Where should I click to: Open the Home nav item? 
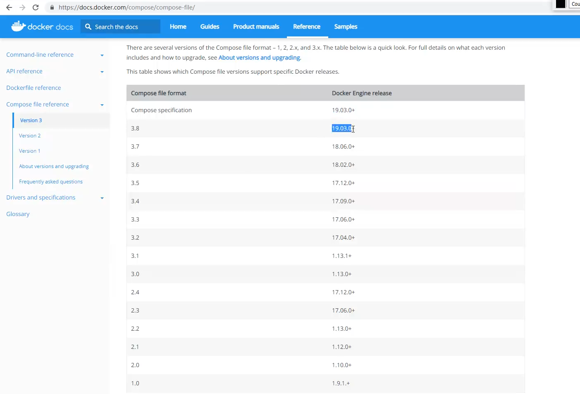178,26
